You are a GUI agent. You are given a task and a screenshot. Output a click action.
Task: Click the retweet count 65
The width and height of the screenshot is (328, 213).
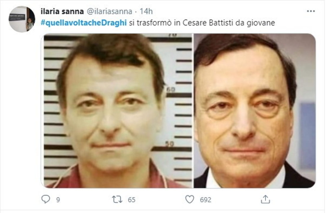(132, 200)
